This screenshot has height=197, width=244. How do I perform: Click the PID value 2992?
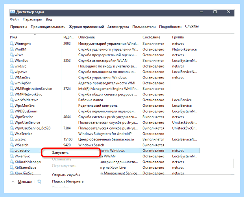click(x=67, y=44)
